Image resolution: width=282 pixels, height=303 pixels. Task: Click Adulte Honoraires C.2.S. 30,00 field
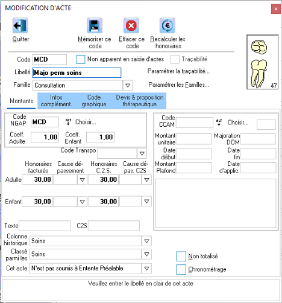point(103,180)
